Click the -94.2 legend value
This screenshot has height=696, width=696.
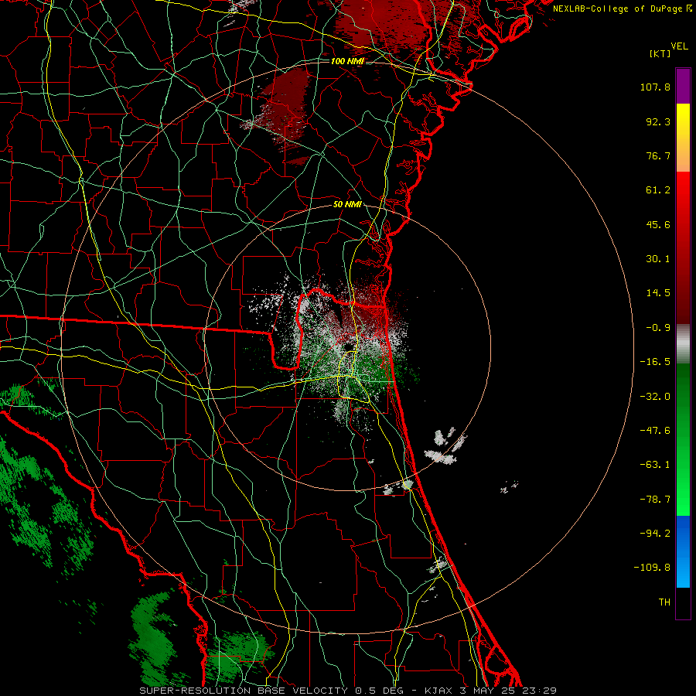pos(655,533)
